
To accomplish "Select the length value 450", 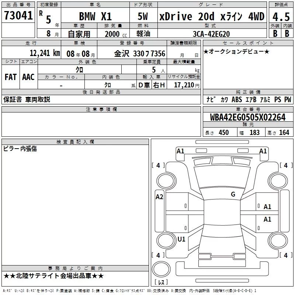I will point(224,132).
